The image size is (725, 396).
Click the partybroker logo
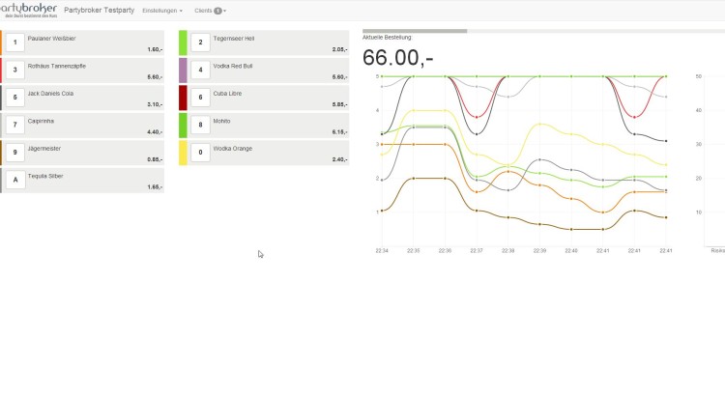28,11
